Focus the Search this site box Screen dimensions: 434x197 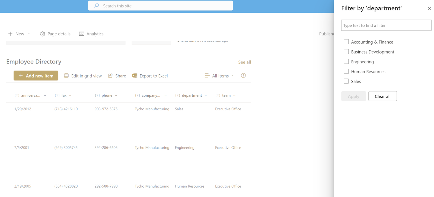coord(161,6)
